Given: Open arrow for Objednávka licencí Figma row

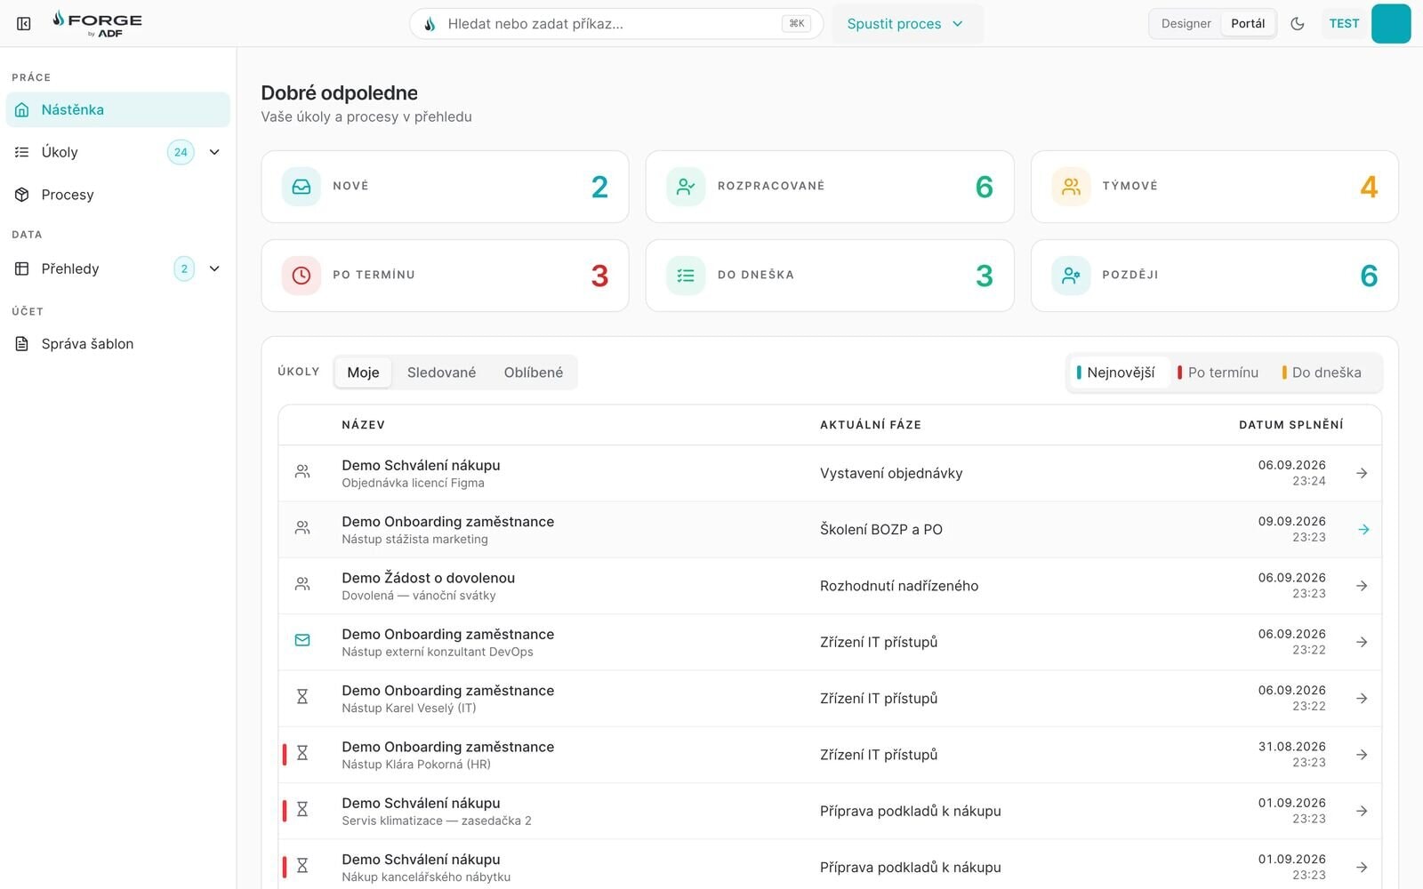Looking at the screenshot, I should [x=1362, y=474].
